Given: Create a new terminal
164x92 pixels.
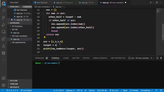Looking at the screenshot, I should 151,58.
